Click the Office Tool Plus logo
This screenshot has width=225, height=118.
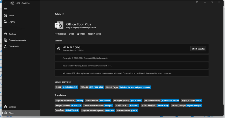[59, 25]
